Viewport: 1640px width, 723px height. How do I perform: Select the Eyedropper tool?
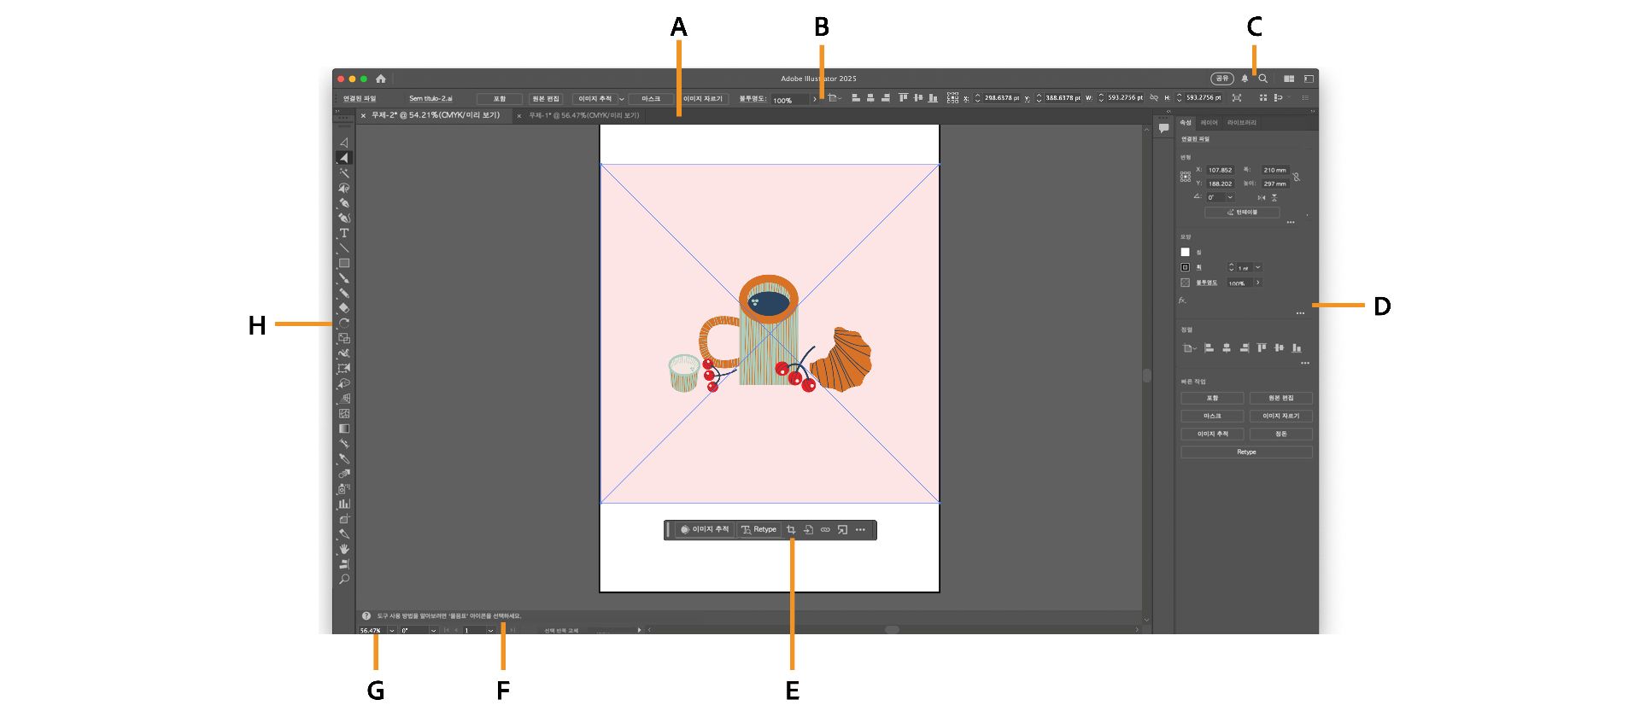click(x=343, y=458)
